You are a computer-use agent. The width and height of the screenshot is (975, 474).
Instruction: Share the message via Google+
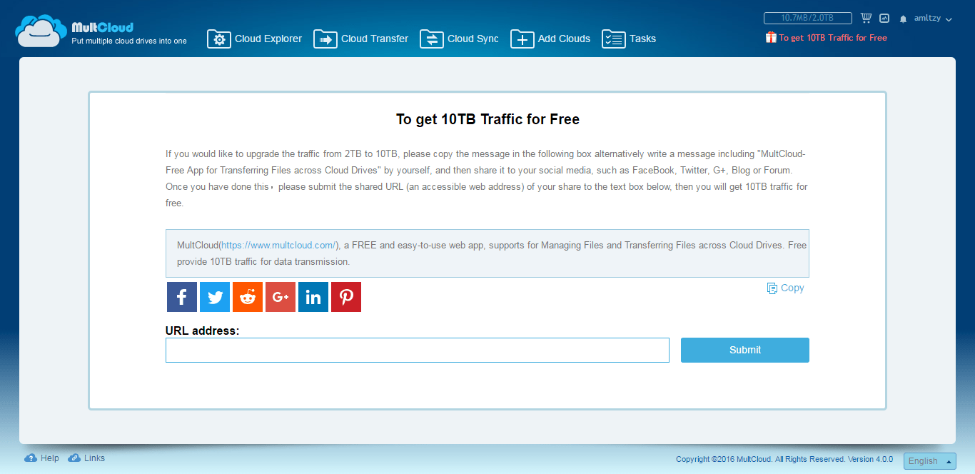(x=280, y=296)
